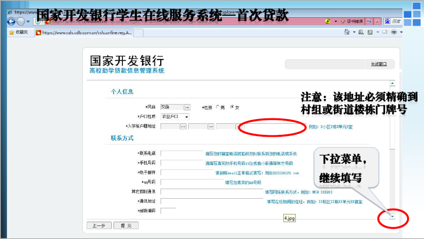The width and height of the screenshot is (424, 239).
Task: Stop loading with the red X icon
Action: coord(377,21)
